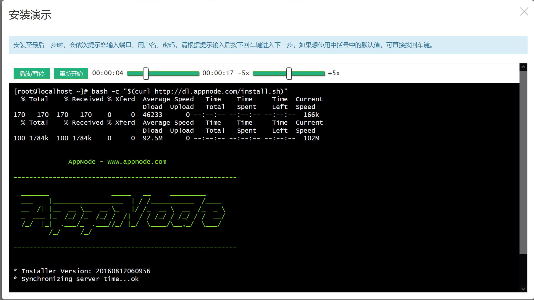
Task: Click the scrollbar down arrow
Action: coord(523,289)
